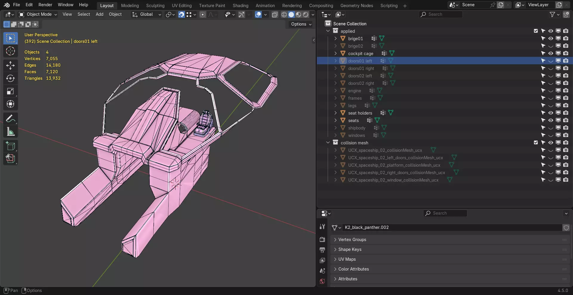Create a new scene with the icon
The width and height of the screenshot is (573, 295).
click(x=500, y=5)
